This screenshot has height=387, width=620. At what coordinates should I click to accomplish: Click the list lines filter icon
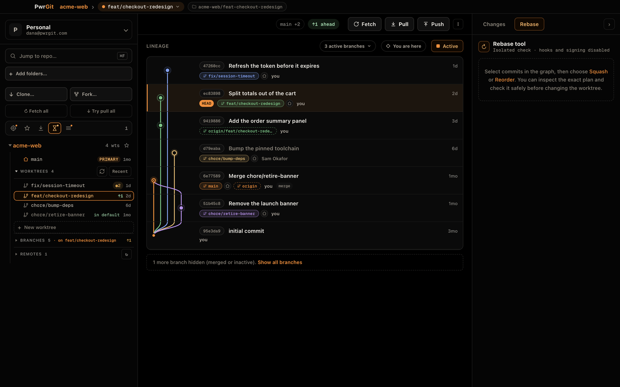pos(69,128)
